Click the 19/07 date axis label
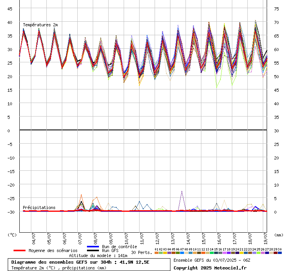286x271 pixels. 266,238
